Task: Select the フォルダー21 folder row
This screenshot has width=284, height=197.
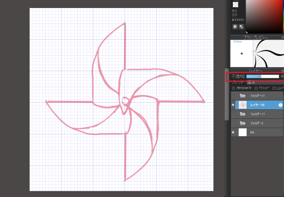Action: [x=257, y=96]
